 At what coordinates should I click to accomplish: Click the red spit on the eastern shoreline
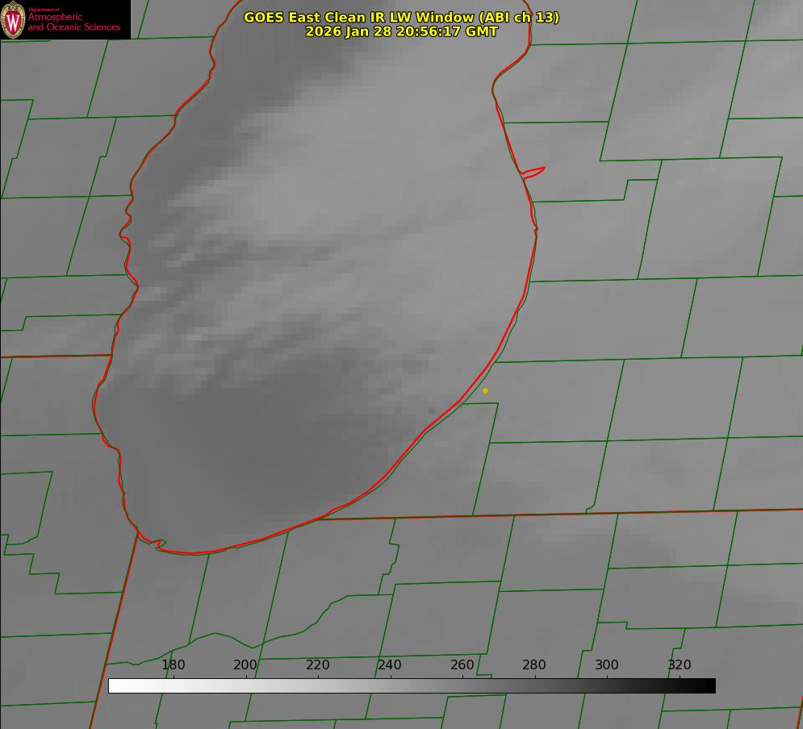click(534, 171)
